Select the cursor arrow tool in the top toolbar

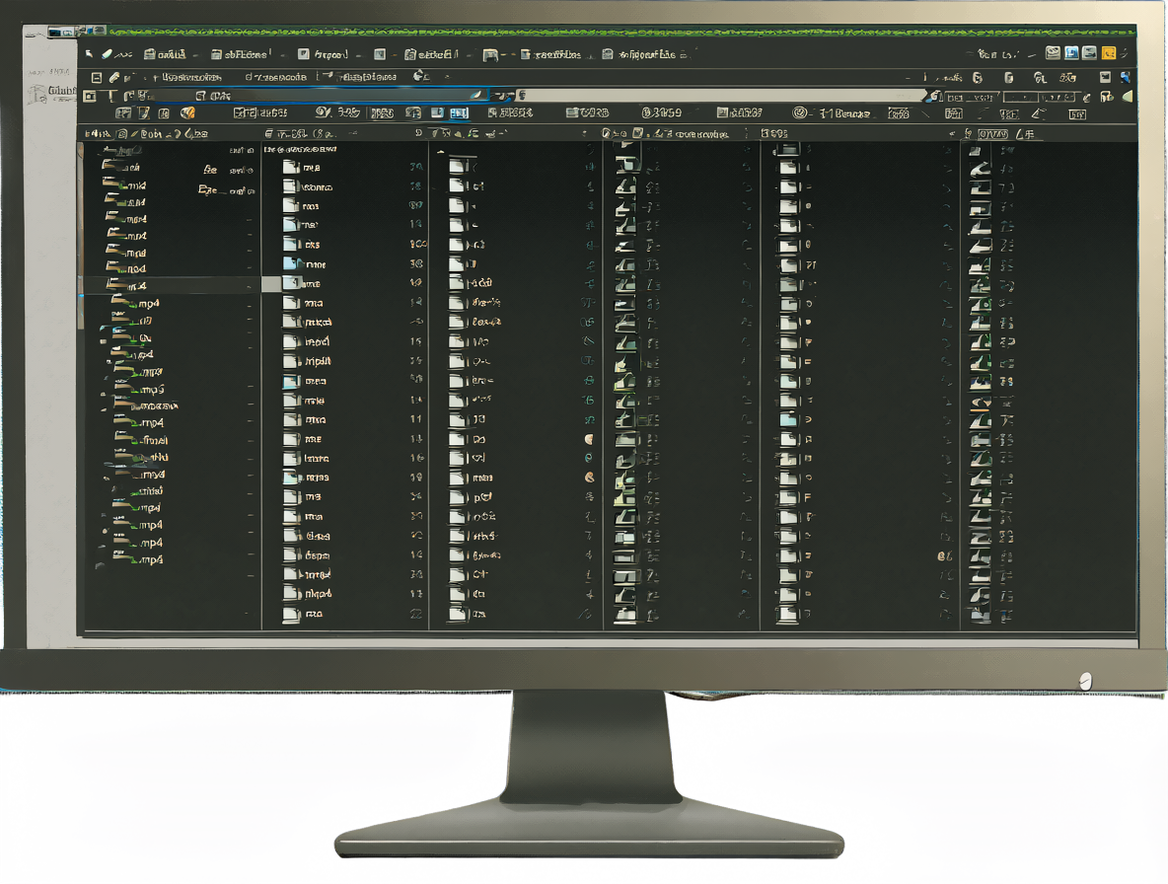tap(89, 53)
